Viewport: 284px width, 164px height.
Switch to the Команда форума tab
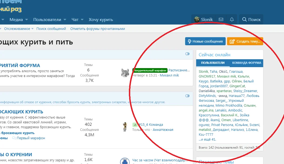coord(246,63)
